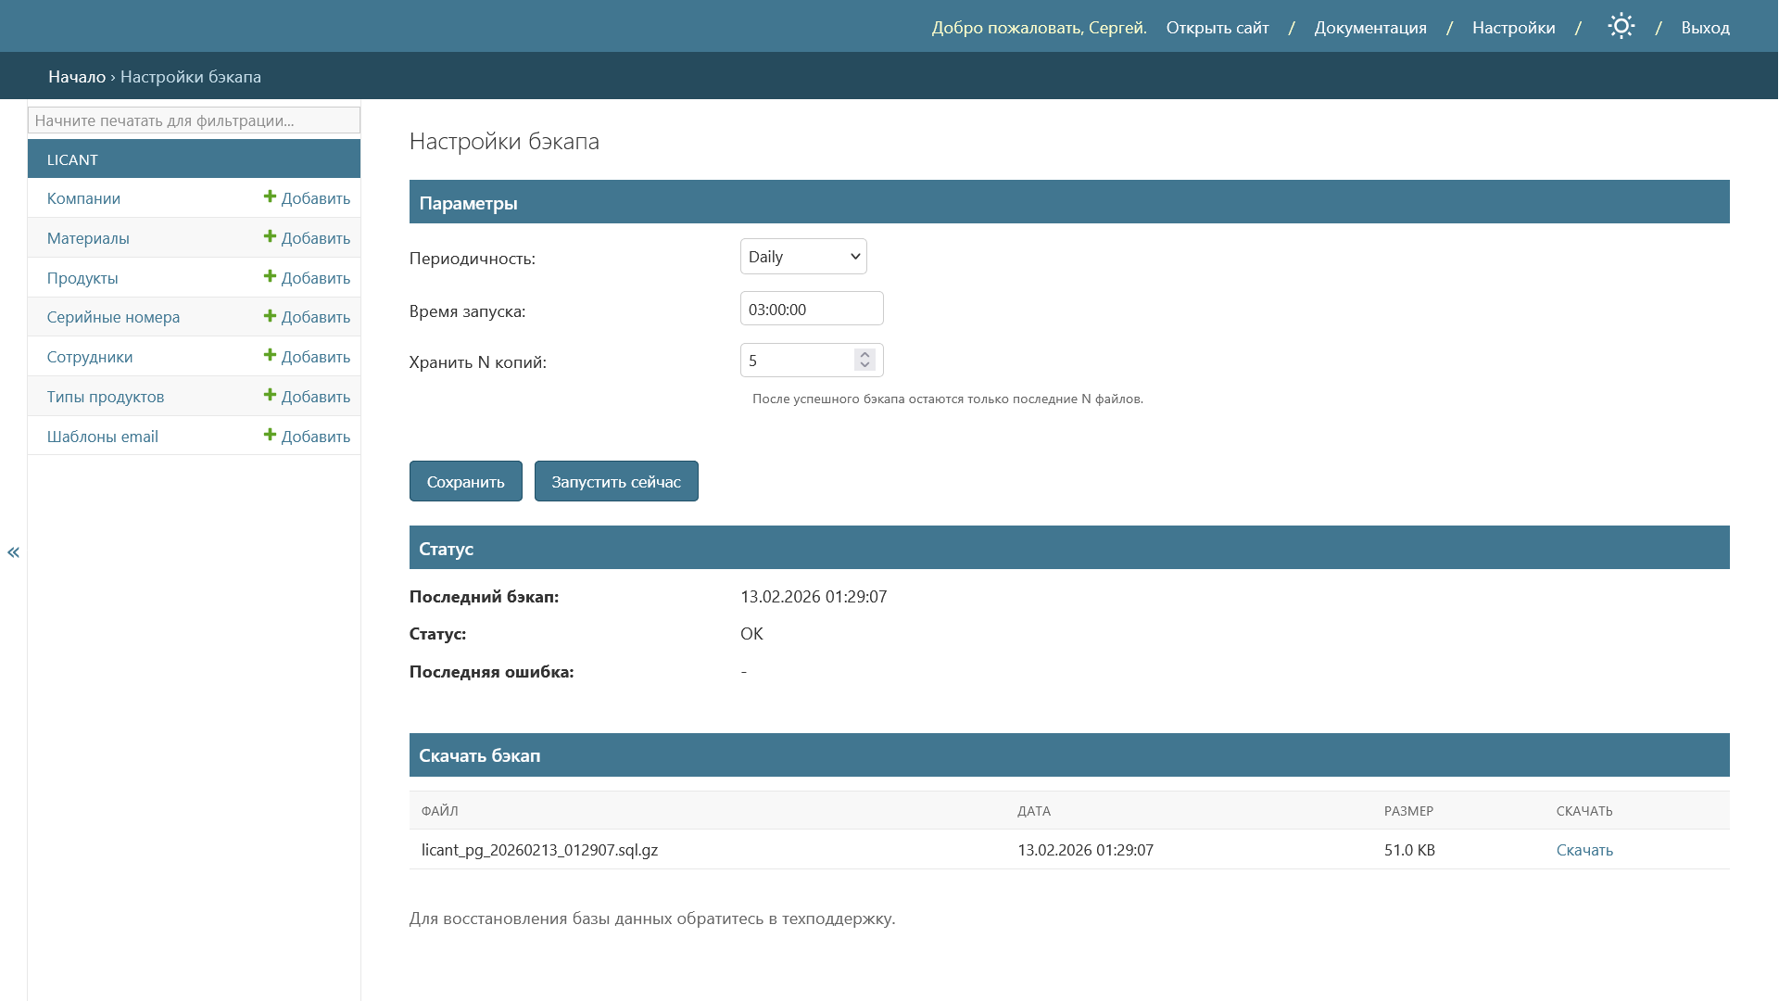The height and width of the screenshot is (1001, 1779).
Task: Open the Периодичность Daily dropdown
Action: [802, 257]
